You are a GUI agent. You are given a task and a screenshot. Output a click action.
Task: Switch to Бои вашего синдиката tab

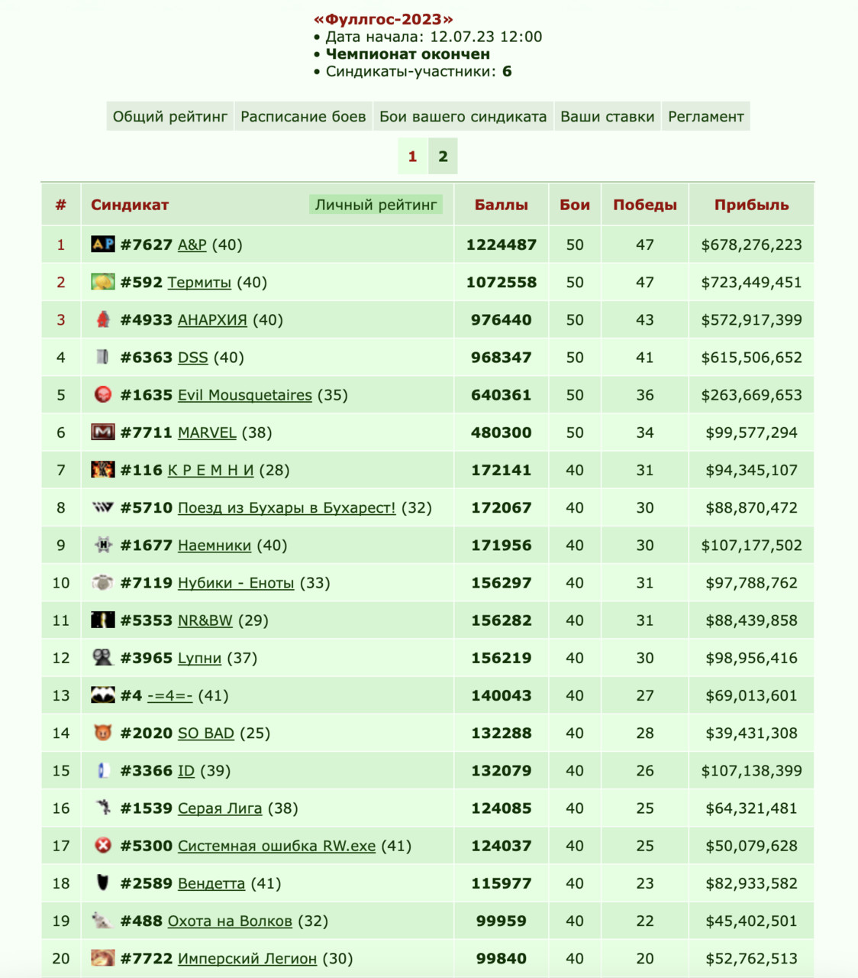[x=463, y=116]
